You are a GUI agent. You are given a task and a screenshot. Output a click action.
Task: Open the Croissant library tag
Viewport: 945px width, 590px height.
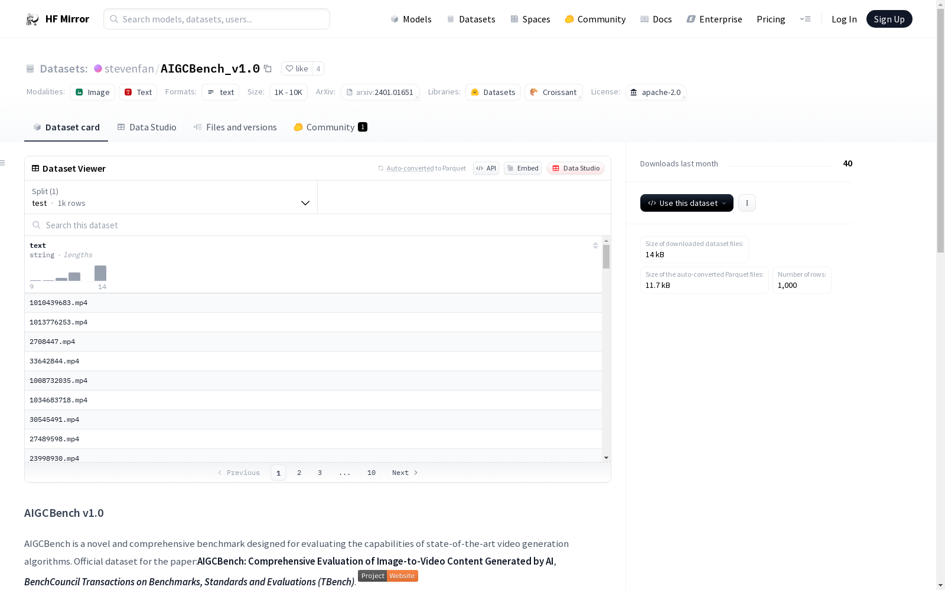click(553, 92)
